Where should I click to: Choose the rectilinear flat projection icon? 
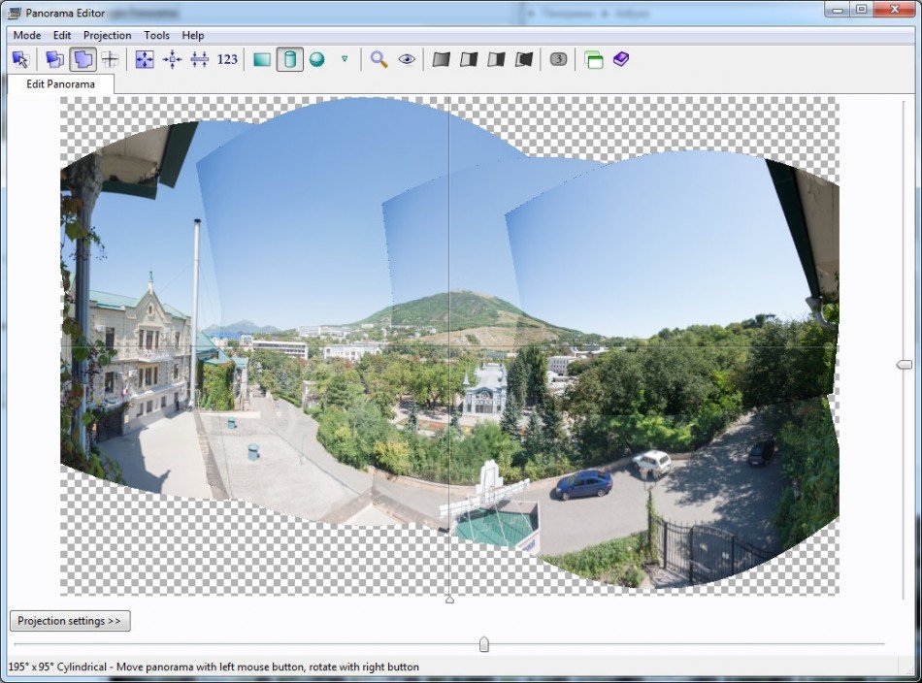point(262,59)
